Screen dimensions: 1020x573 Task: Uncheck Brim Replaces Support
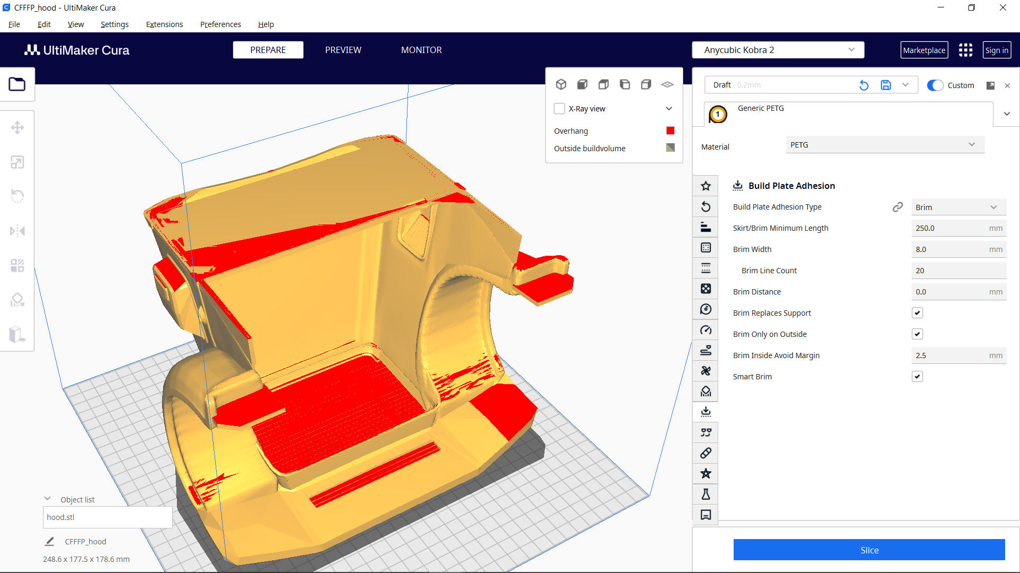pyautogui.click(x=917, y=312)
